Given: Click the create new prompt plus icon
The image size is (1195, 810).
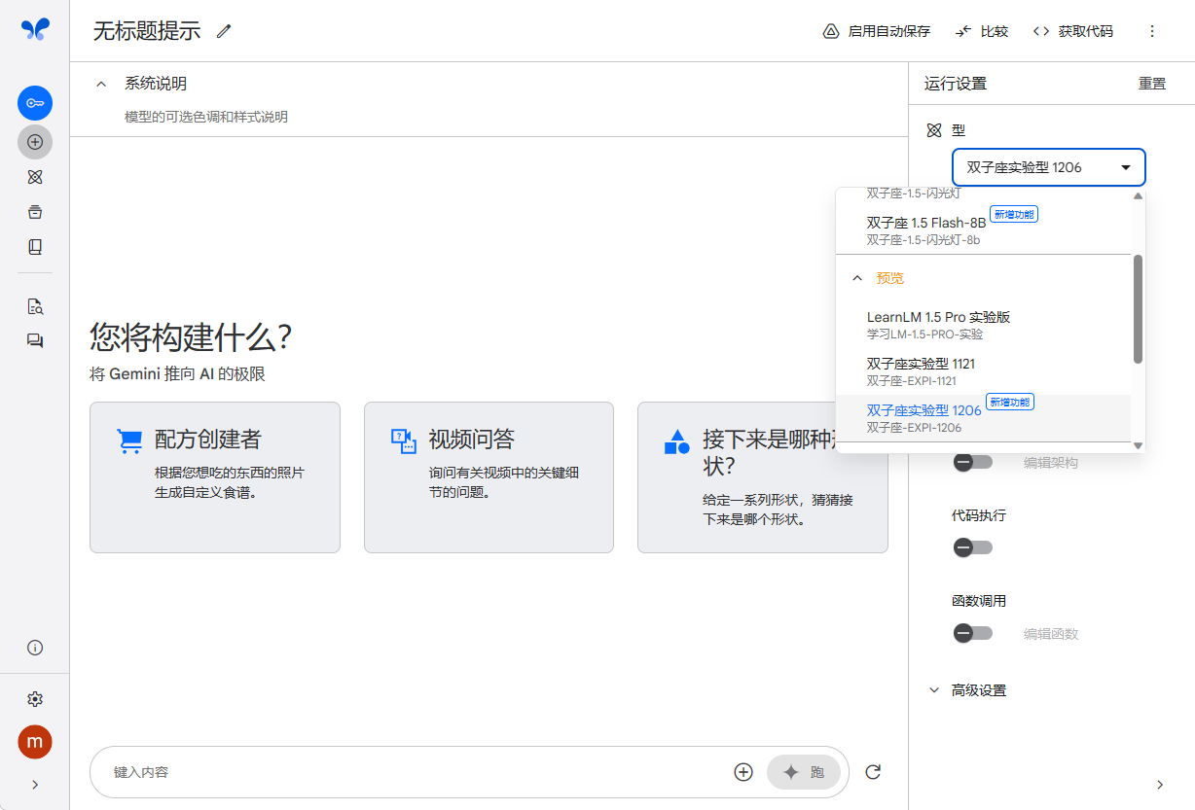Looking at the screenshot, I should click(35, 142).
